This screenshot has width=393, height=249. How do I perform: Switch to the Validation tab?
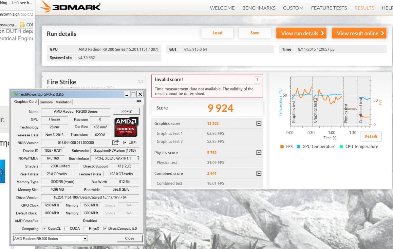tap(64, 102)
